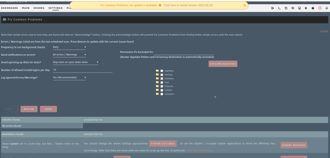Click the THIS link in the suggested fix

189,150
